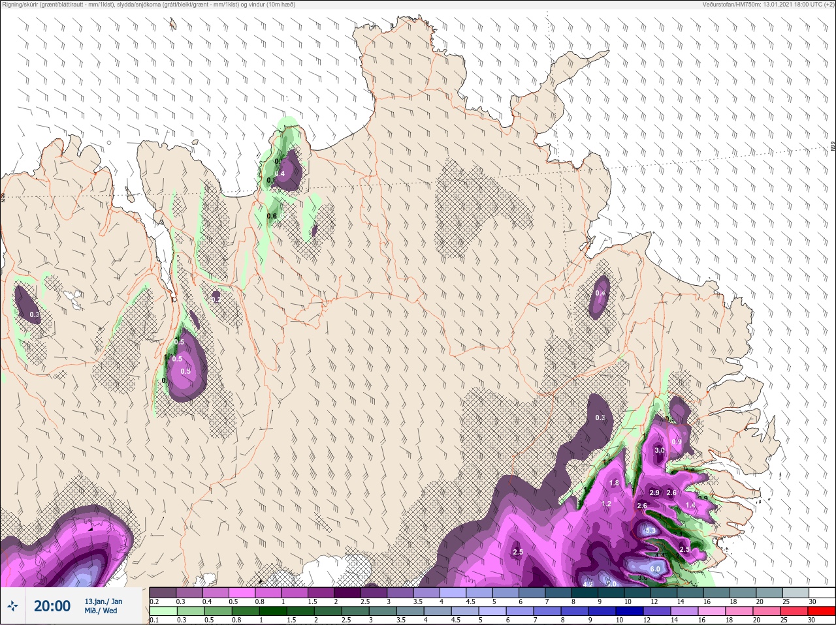Pick the dark purple swatch between 2 and 2.5
The image size is (836, 625).
point(347,592)
